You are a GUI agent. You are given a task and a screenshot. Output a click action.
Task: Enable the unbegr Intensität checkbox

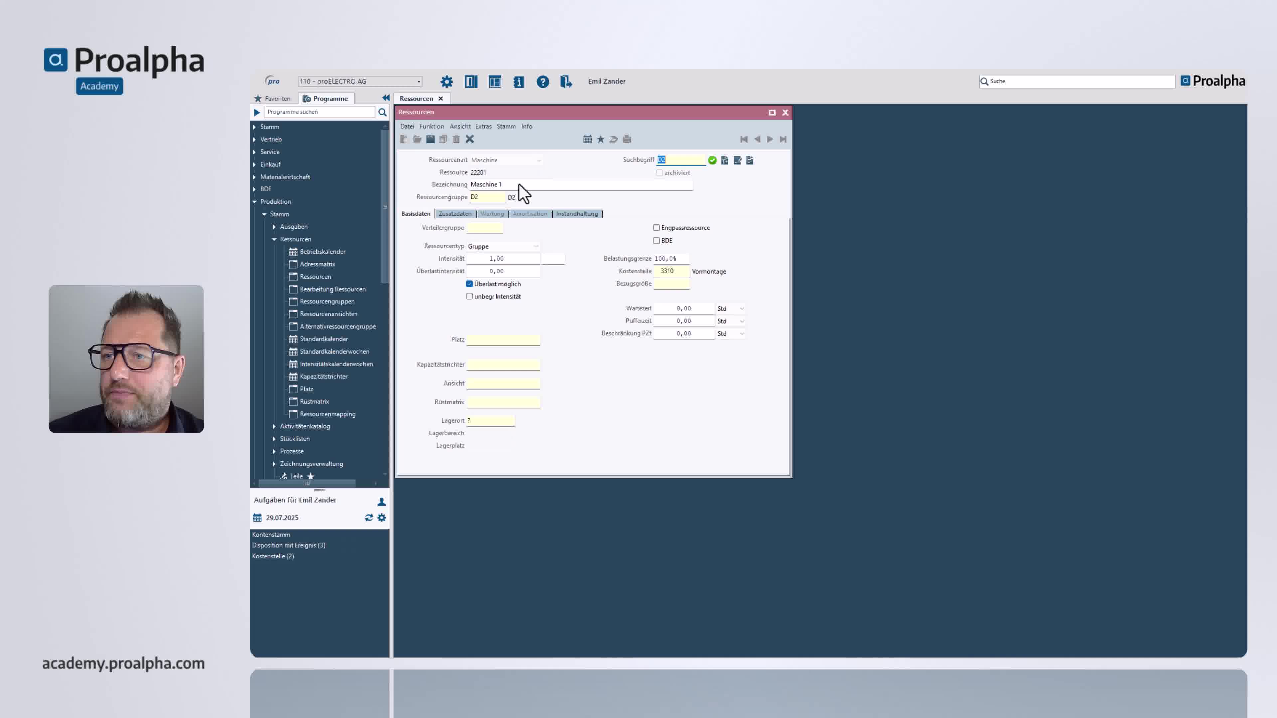click(x=470, y=296)
